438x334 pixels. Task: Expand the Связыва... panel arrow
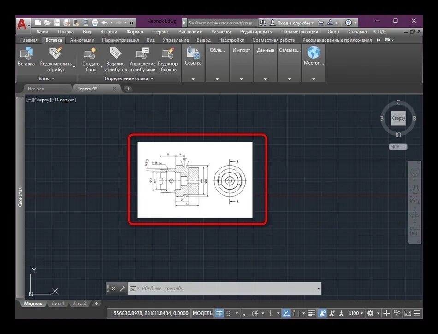[290, 79]
